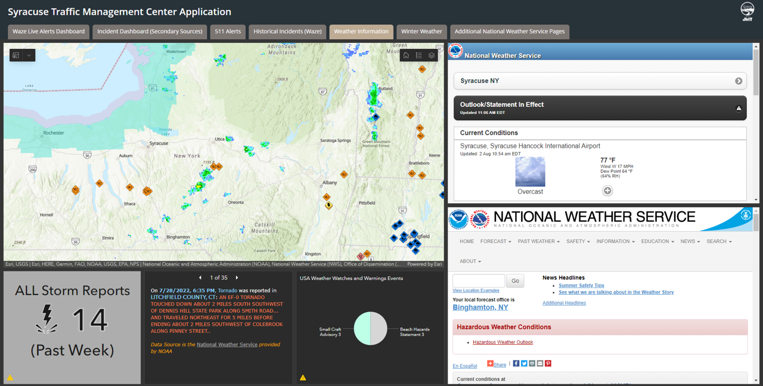Open the SAFETY dropdown menu
The height and width of the screenshot is (386, 763).
pyautogui.click(x=578, y=241)
